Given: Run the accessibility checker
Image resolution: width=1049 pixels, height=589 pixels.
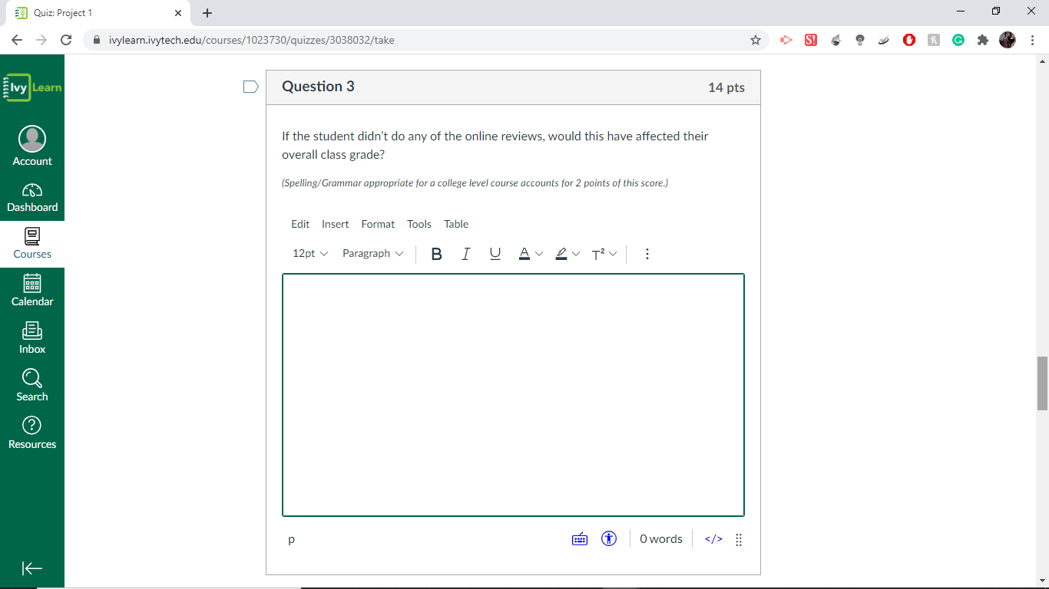Looking at the screenshot, I should 608,538.
